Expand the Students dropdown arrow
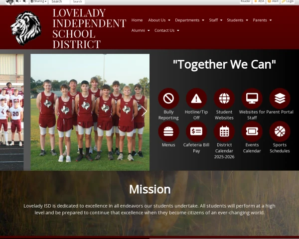This screenshot has height=239, width=299. (247, 20)
